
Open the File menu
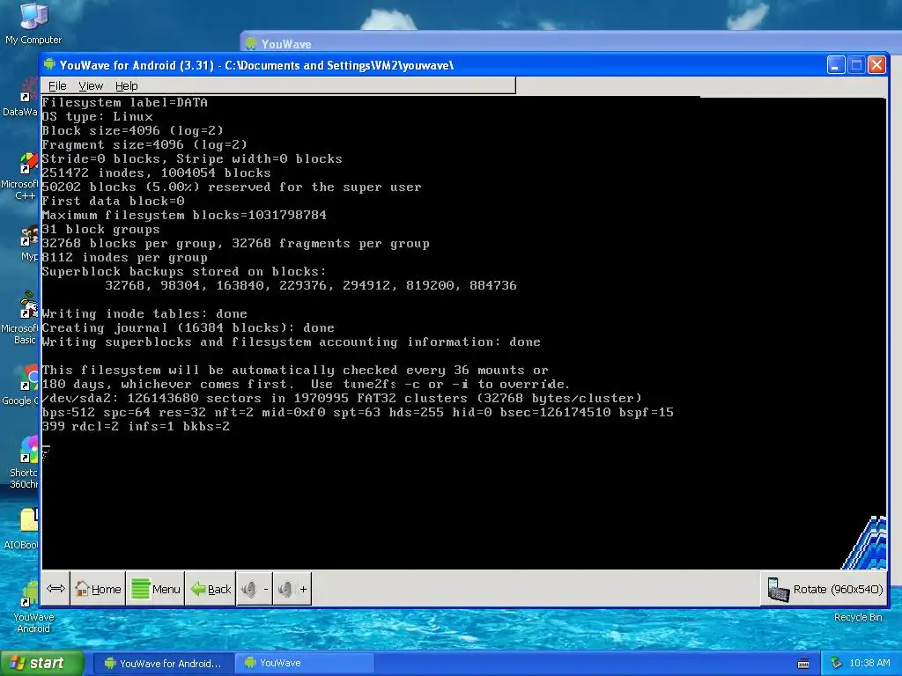[57, 85]
